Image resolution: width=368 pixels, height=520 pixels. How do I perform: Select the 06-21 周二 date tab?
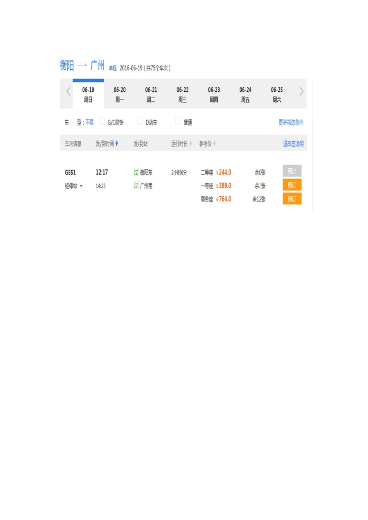coord(151,94)
